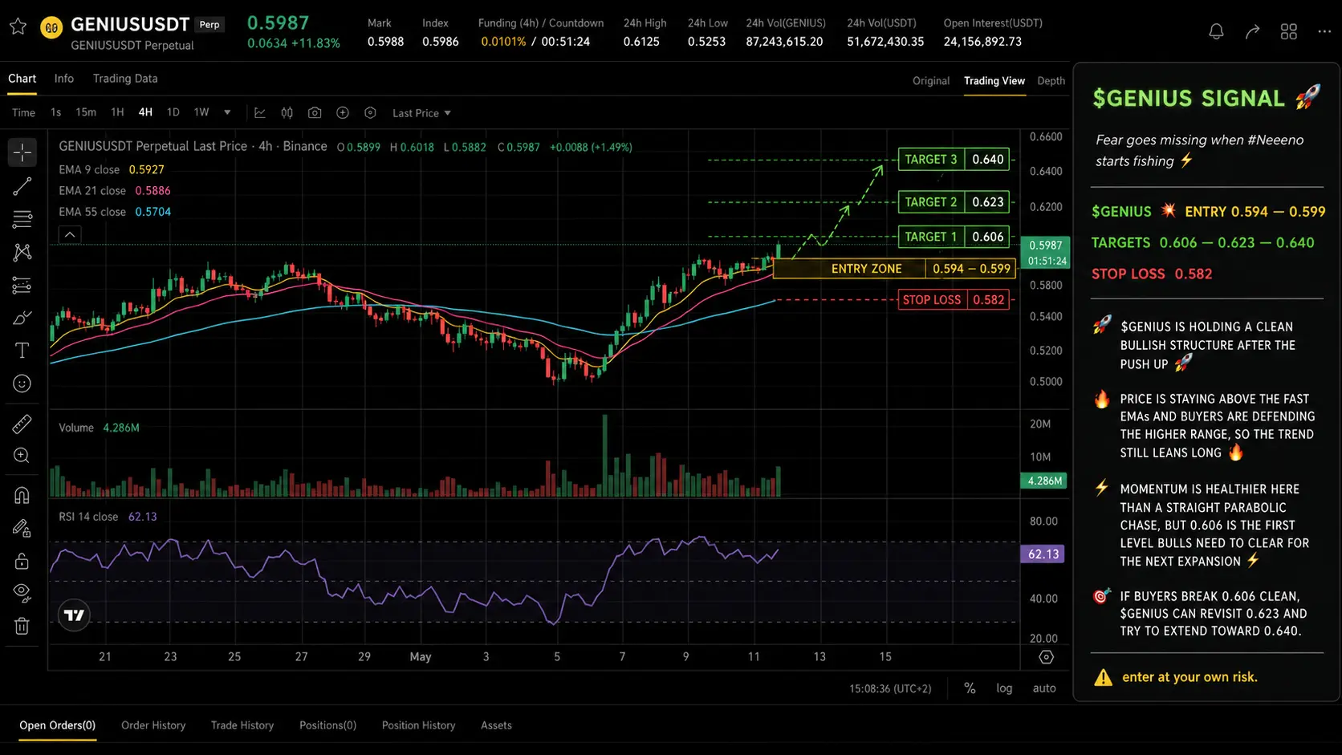Select the pattern nodes drawing tool

click(x=22, y=252)
